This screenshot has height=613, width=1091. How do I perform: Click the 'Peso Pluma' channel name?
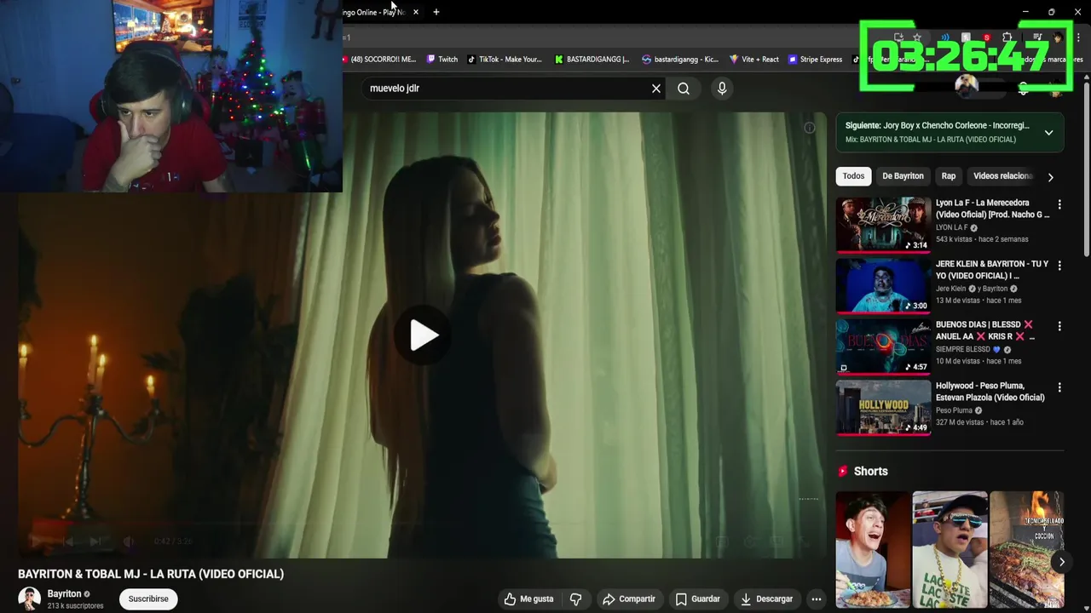click(x=954, y=410)
